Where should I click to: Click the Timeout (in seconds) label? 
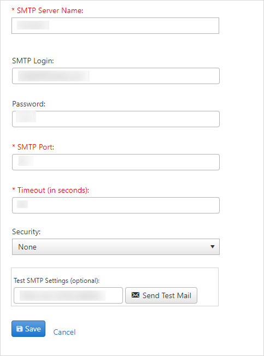pos(51,190)
